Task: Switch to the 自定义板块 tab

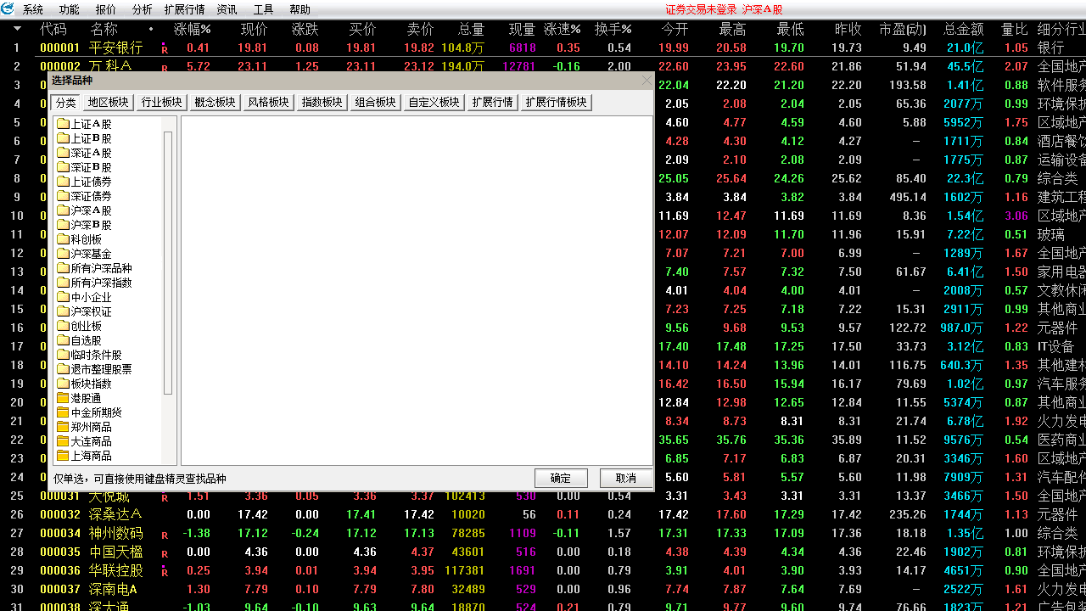Action: pyautogui.click(x=434, y=102)
